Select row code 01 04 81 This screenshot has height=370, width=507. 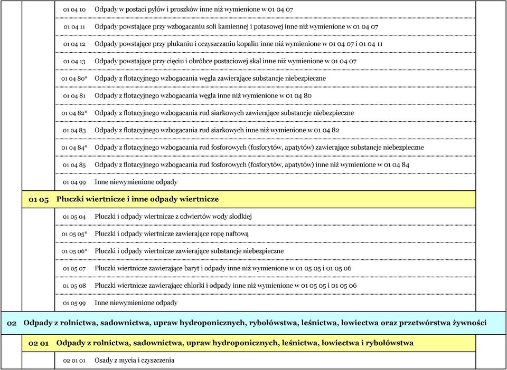coord(74,96)
